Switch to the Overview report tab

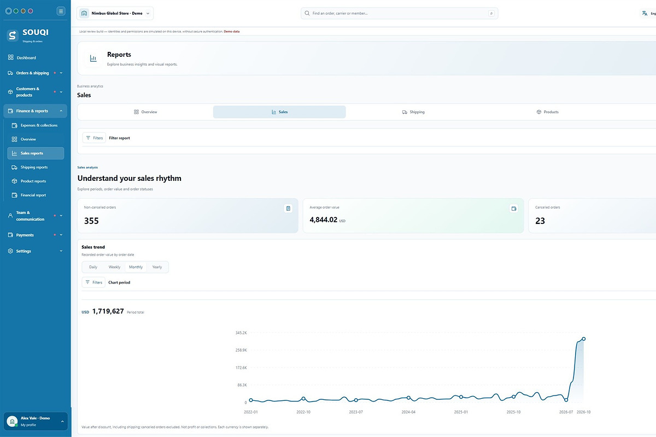(145, 112)
